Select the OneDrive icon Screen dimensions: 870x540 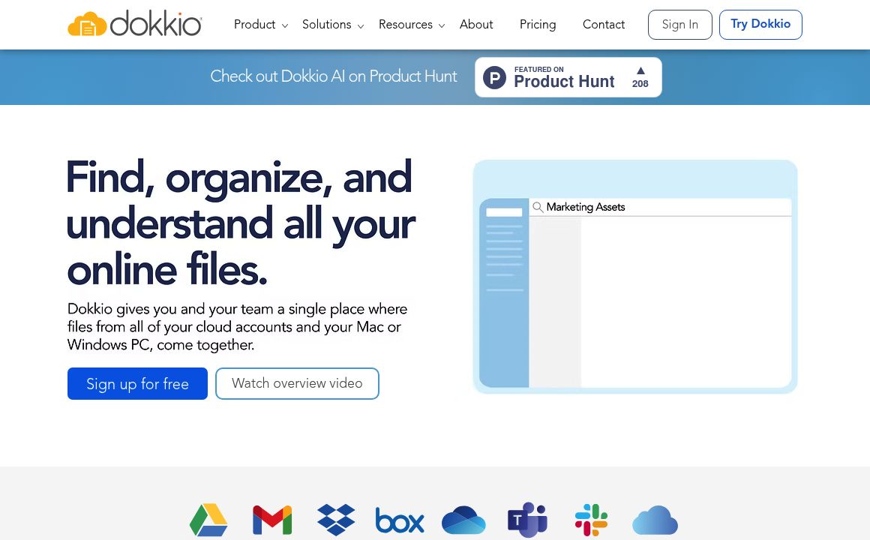point(463,520)
